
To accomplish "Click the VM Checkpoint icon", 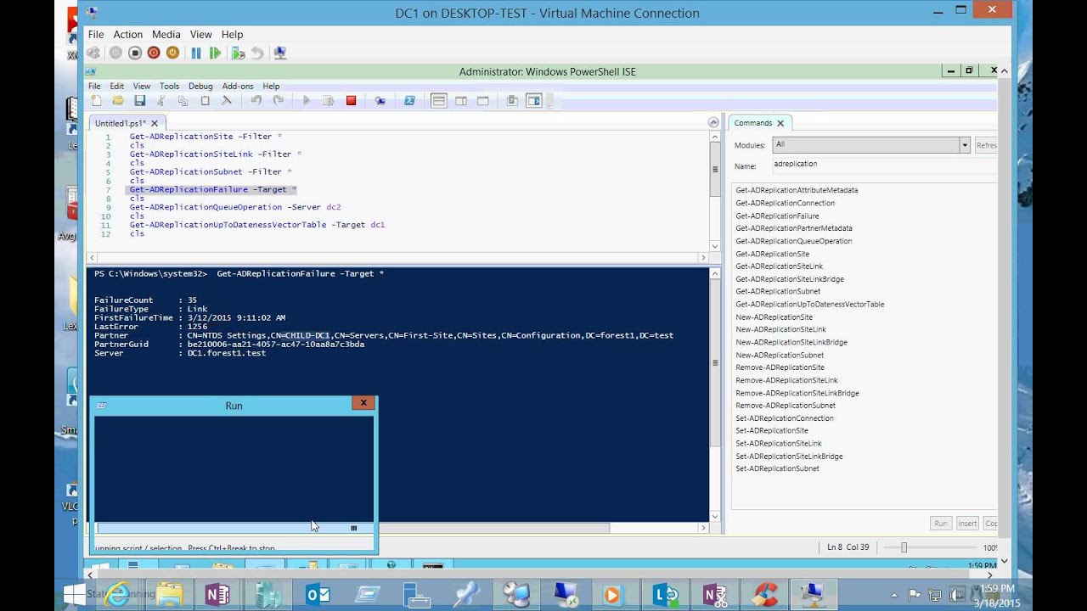I will click(239, 53).
